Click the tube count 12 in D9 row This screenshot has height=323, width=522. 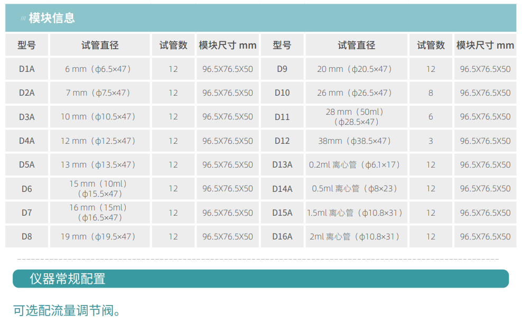click(431, 69)
